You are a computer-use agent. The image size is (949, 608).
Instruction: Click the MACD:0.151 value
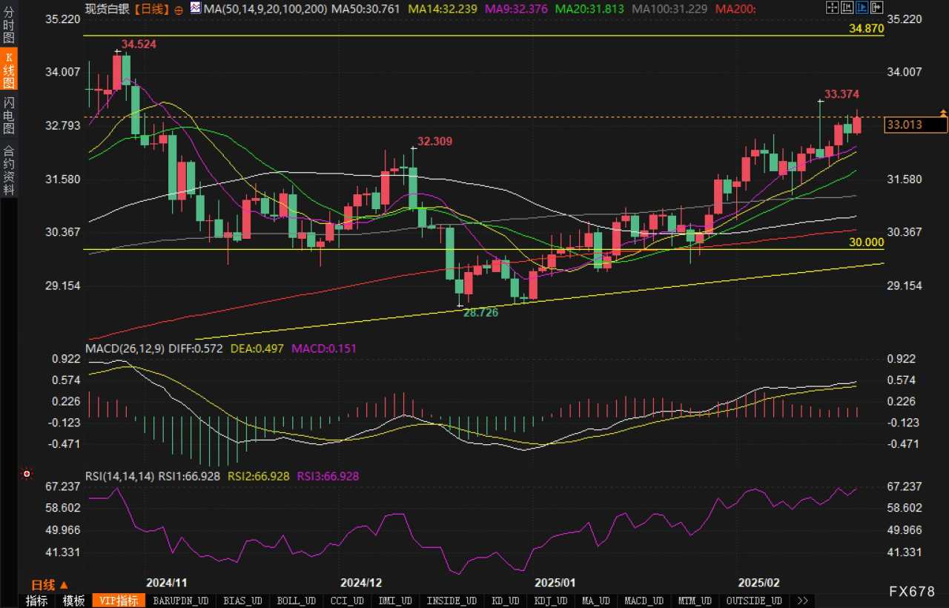(325, 348)
